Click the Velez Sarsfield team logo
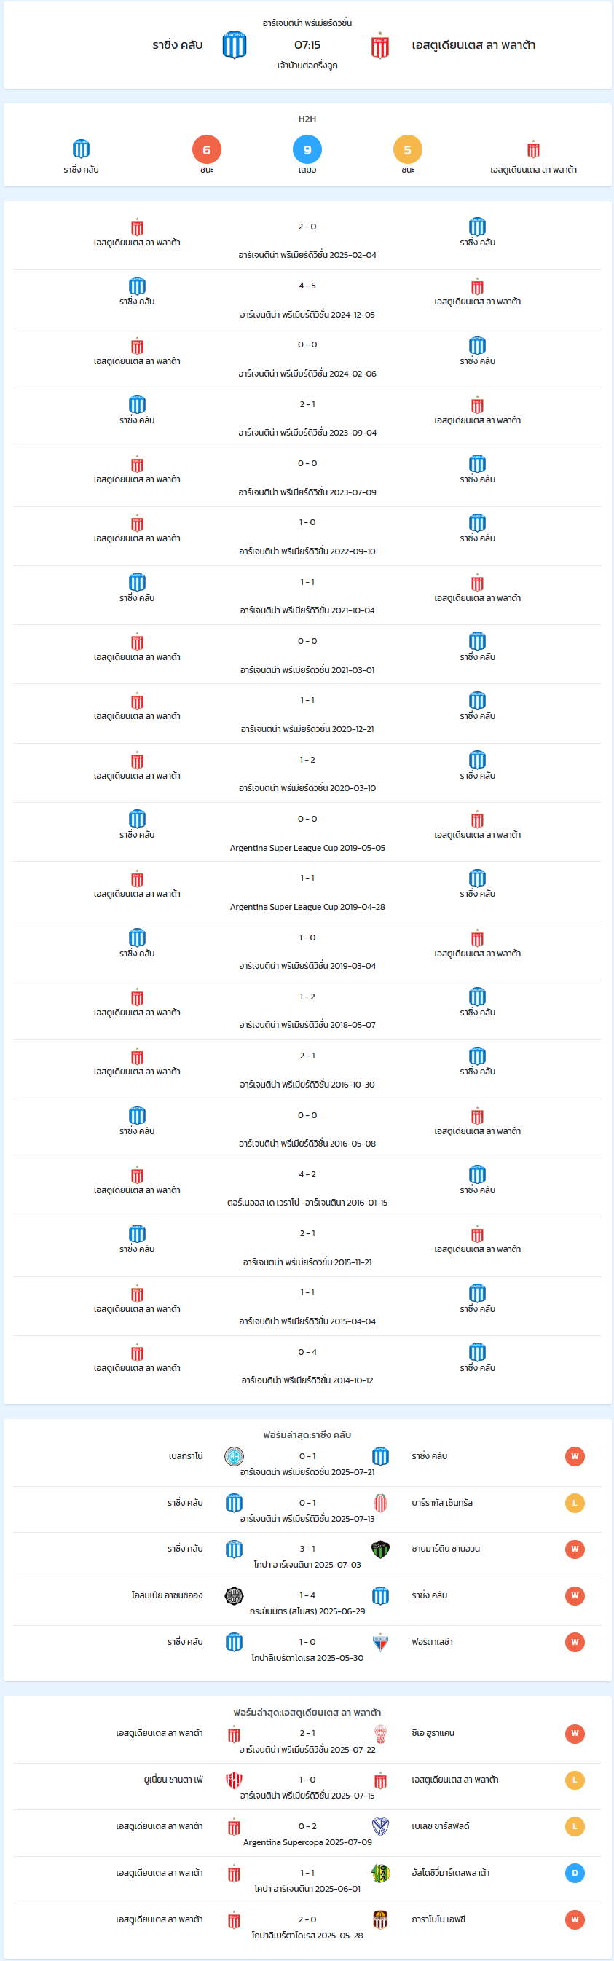The height and width of the screenshot is (1961, 614). point(380,1826)
